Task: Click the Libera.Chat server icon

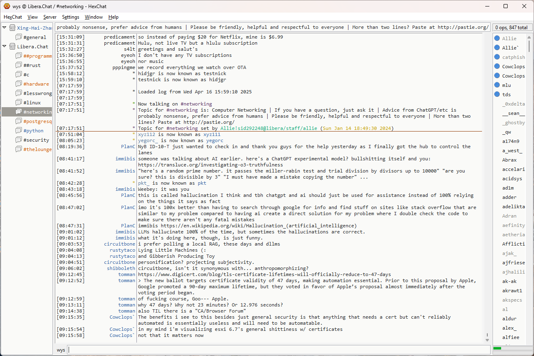Action: click(x=13, y=47)
